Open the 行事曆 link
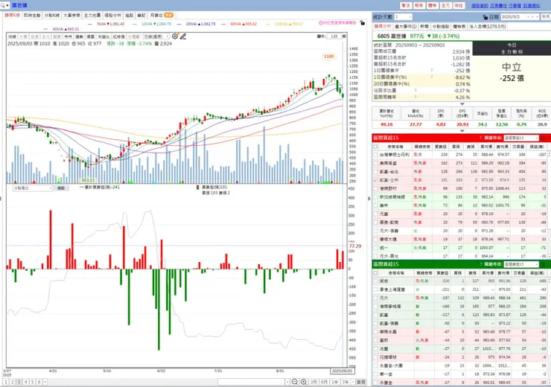The width and height of the screenshot is (551, 387). pyautogui.click(x=515, y=6)
